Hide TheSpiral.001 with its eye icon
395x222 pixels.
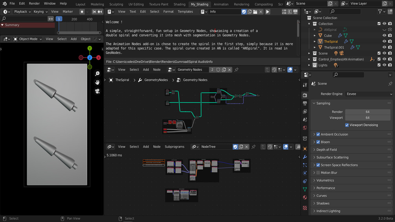click(384, 47)
